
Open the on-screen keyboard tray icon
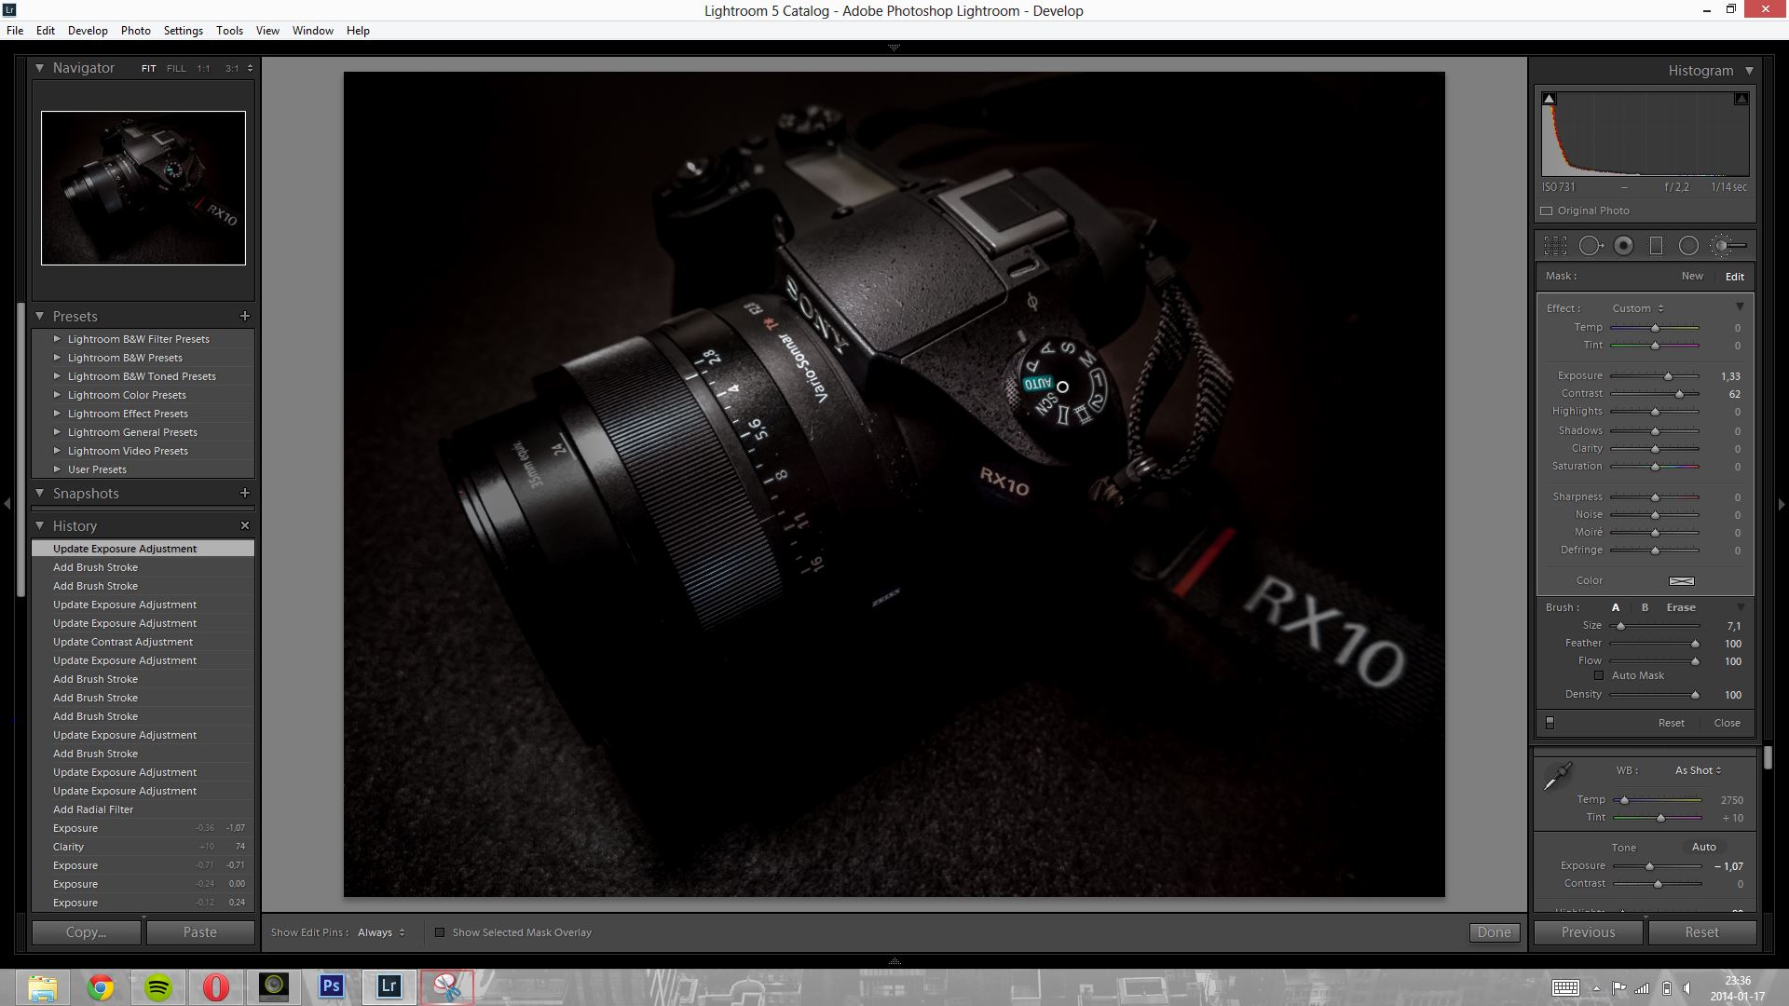pyautogui.click(x=1565, y=988)
